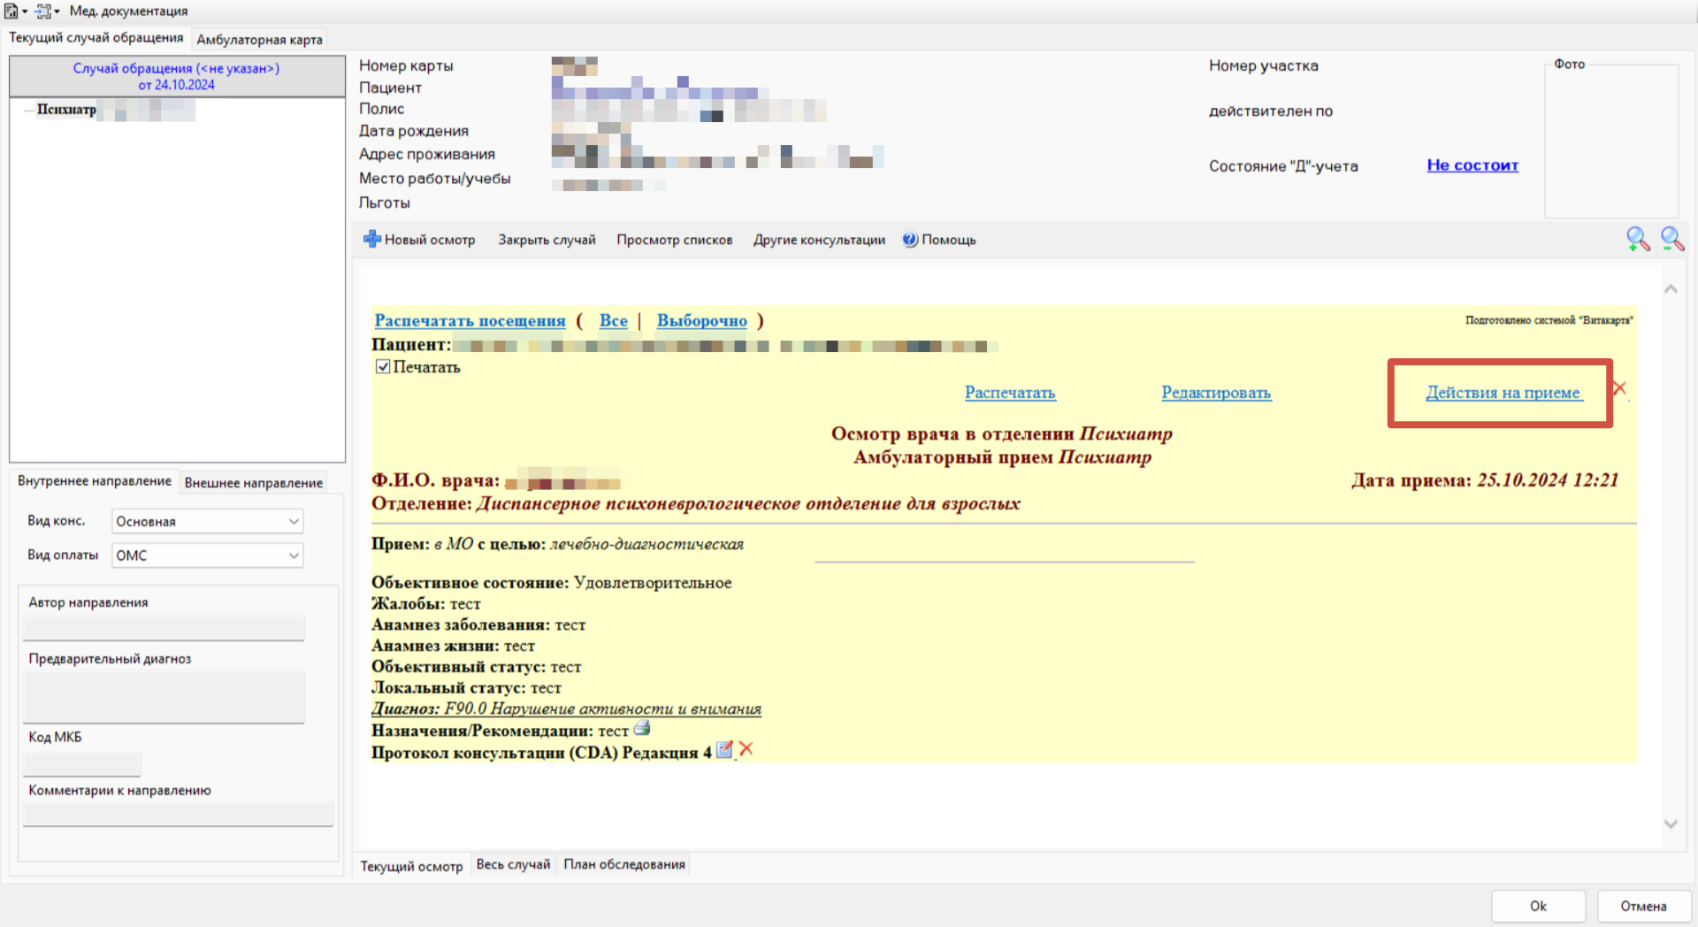
Task: Click the zoom out magnifier icon
Action: click(x=1671, y=239)
